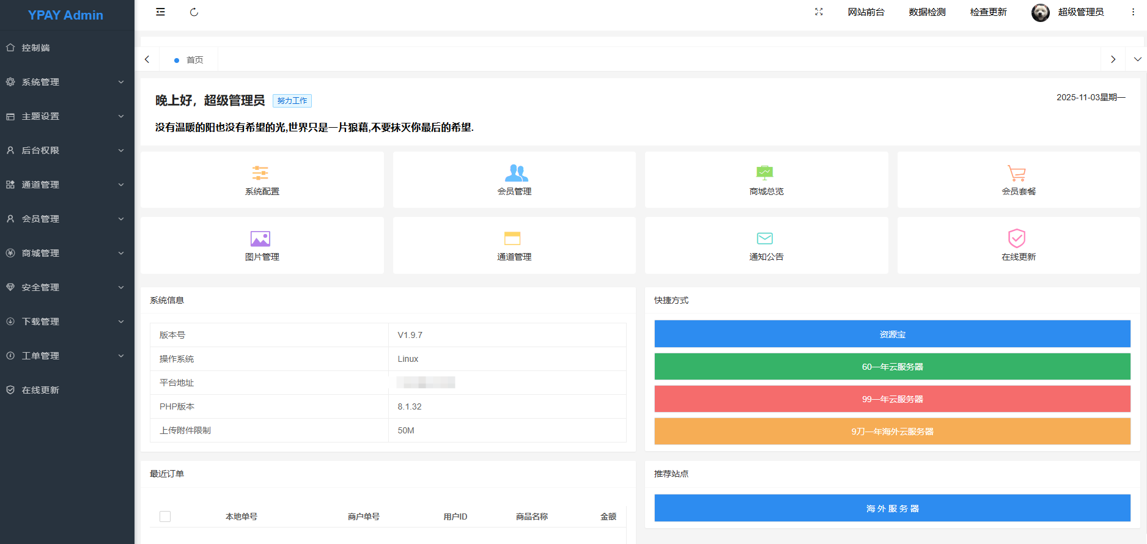Click the orange 9刀一年海外云服务器 button
This screenshot has width=1147, height=544.
pos(893,432)
